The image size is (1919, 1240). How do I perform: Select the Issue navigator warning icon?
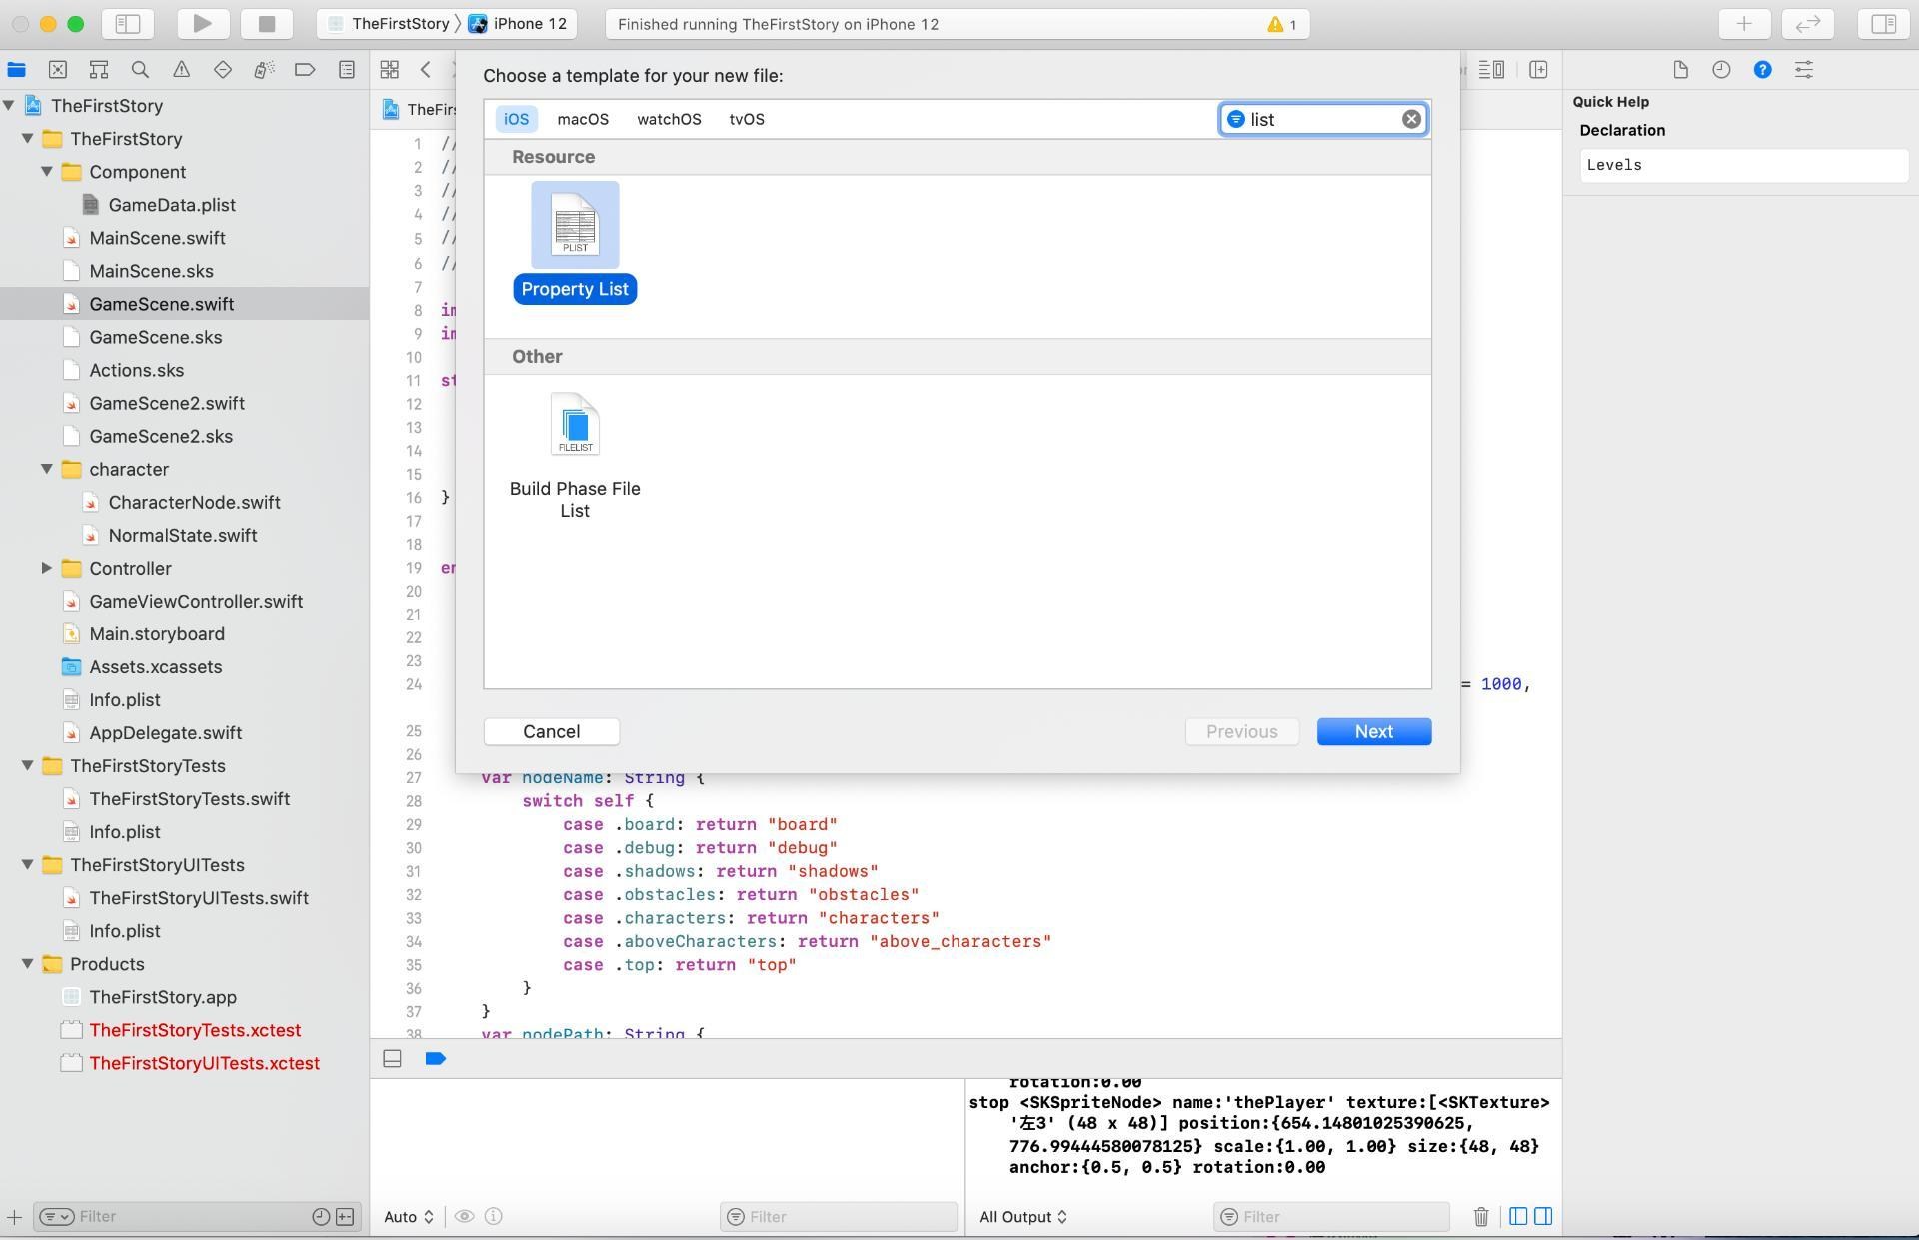tap(181, 69)
